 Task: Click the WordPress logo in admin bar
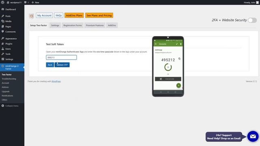coord(3,2)
